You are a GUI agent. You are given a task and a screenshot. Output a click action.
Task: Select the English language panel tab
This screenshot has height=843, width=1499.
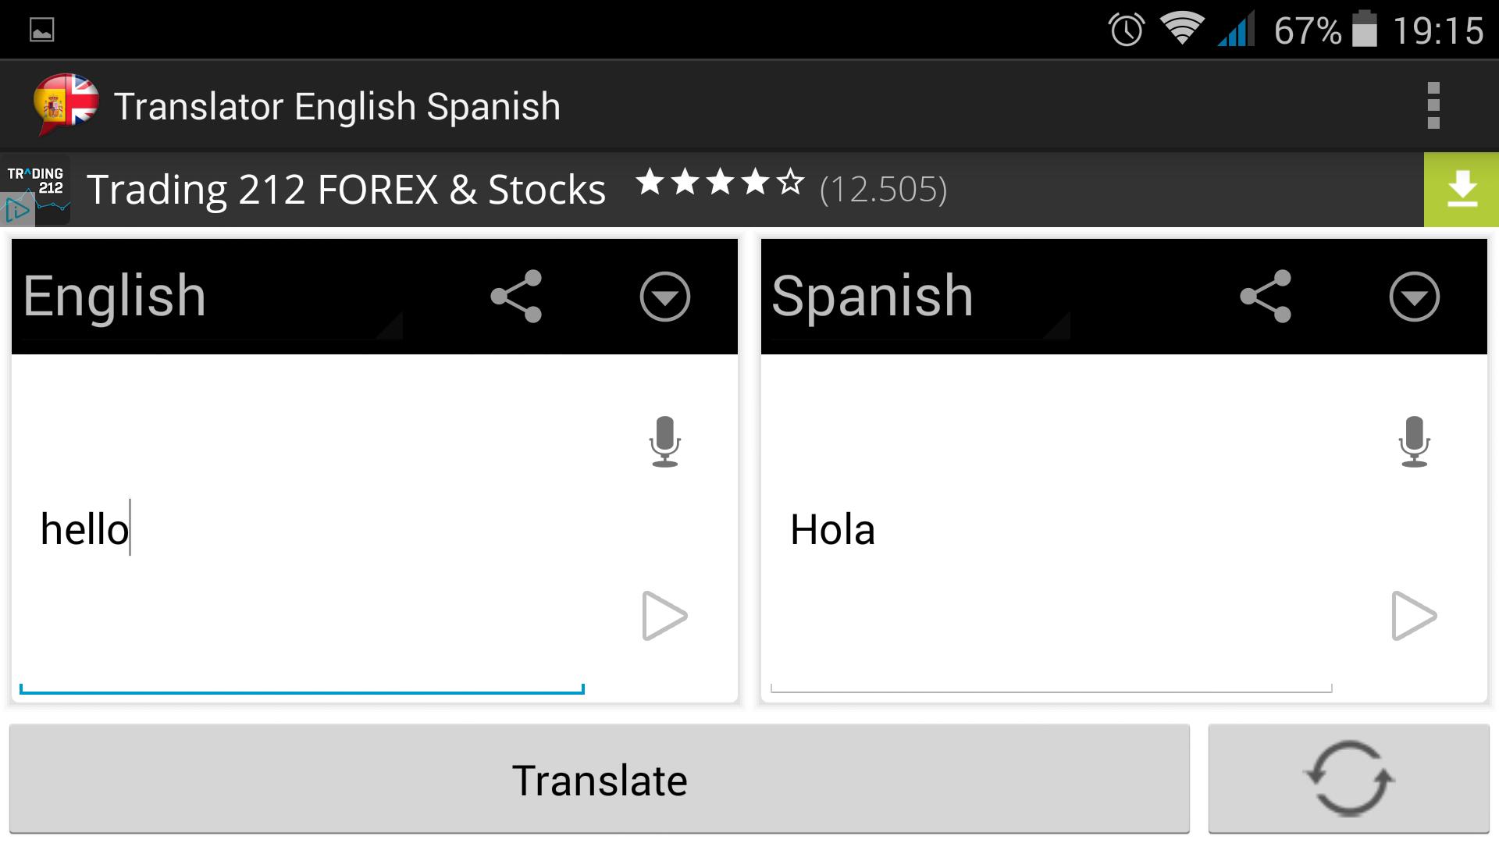coord(114,297)
